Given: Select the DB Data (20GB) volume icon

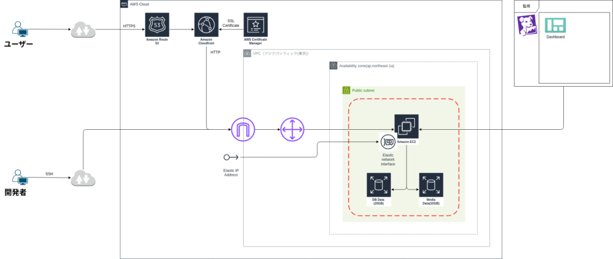Looking at the screenshot, I should (x=378, y=185).
